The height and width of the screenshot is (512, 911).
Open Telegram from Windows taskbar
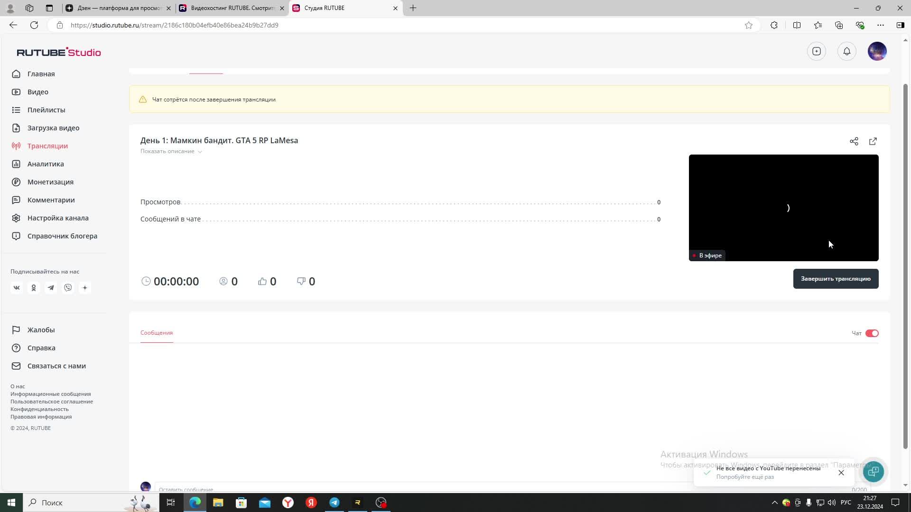tap(335, 503)
